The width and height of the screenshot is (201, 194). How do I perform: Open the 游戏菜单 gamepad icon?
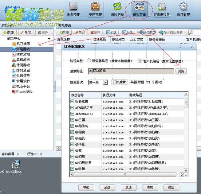tap(139, 9)
